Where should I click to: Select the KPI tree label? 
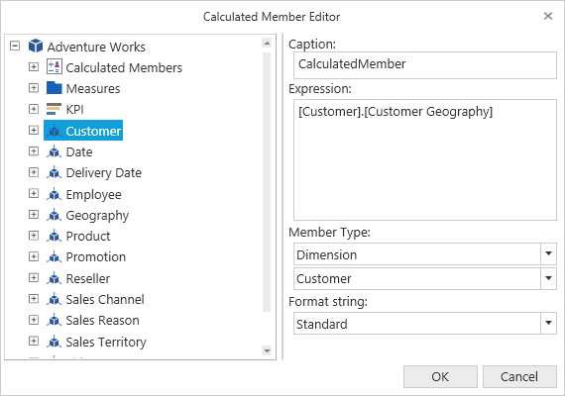click(x=74, y=110)
